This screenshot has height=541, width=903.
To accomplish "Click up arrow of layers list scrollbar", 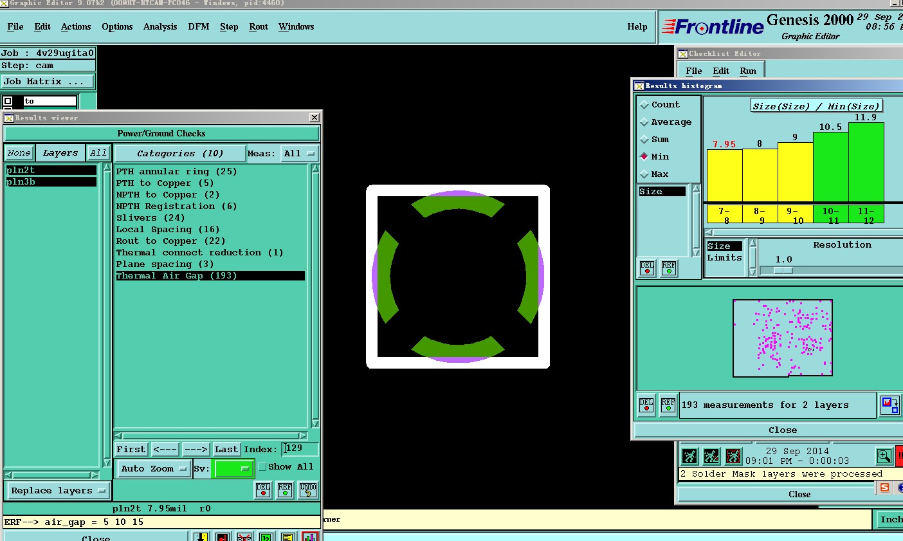I will click(x=107, y=168).
